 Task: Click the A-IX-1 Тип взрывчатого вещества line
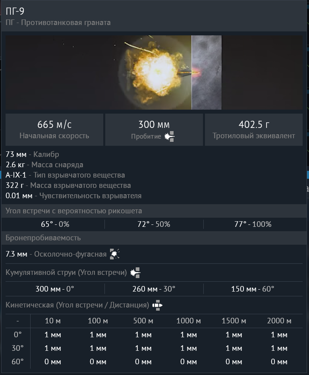tap(65, 175)
